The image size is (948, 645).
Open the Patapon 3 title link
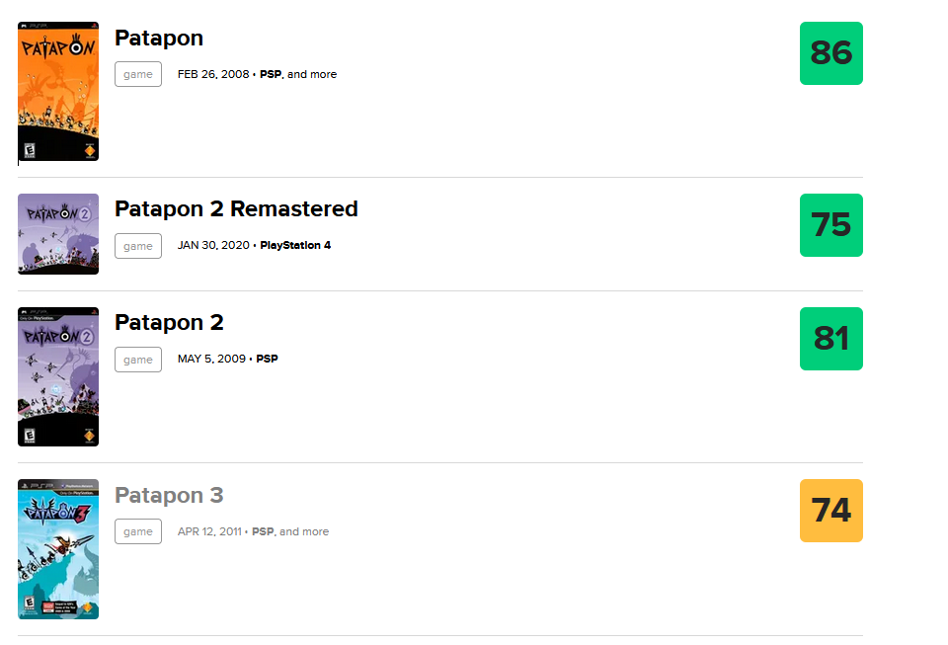pos(169,495)
